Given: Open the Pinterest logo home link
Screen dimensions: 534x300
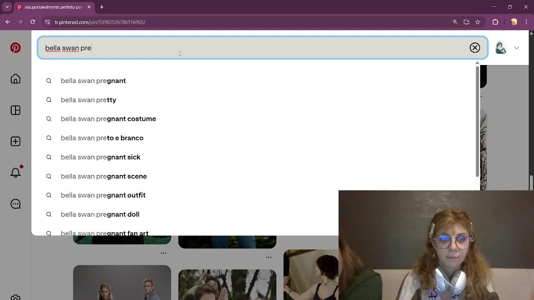Looking at the screenshot, I should point(15,48).
